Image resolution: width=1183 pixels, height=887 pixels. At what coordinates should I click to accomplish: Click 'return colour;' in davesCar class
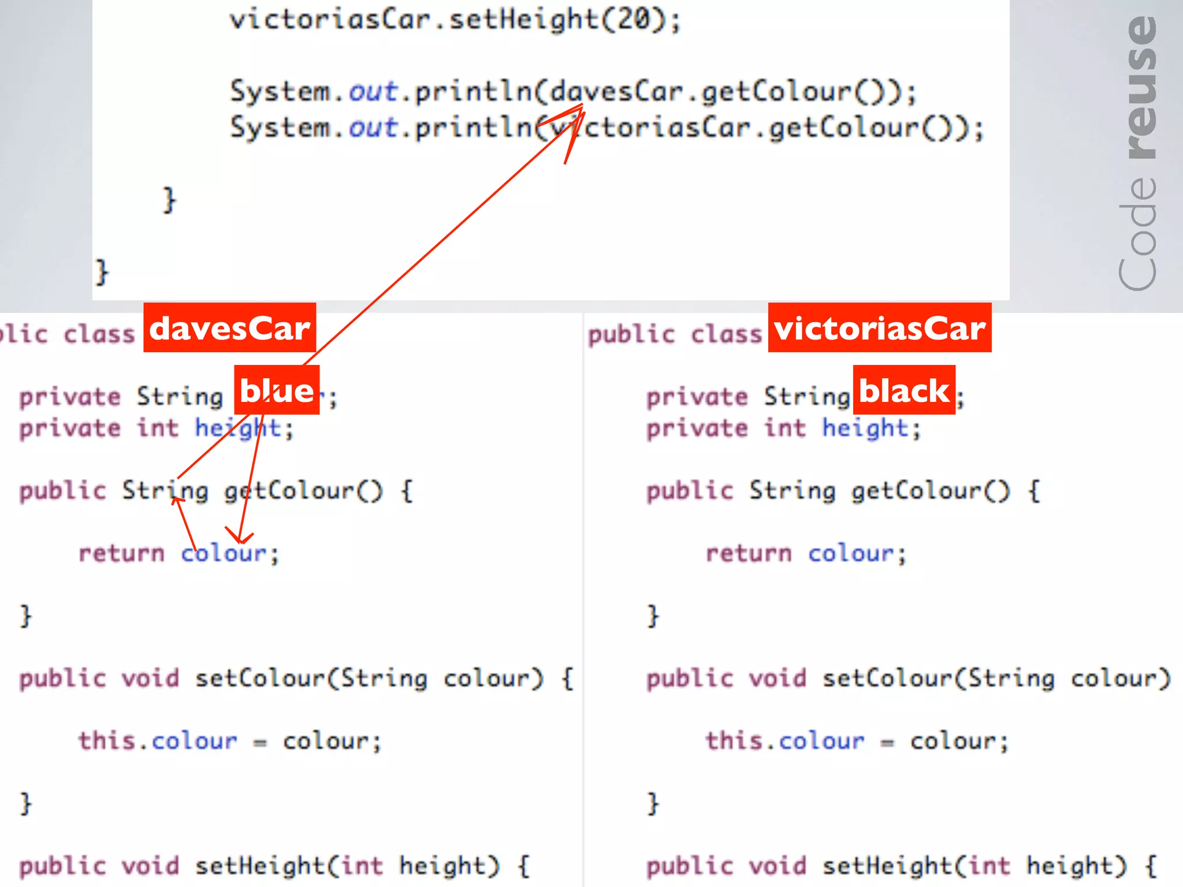click(x=179, y=553)
